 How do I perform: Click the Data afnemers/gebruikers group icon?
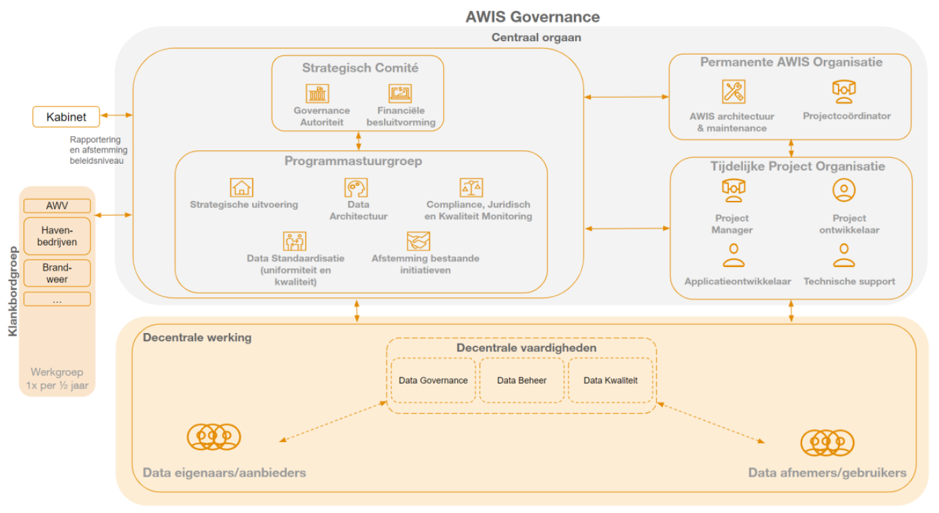click(827, 443)
